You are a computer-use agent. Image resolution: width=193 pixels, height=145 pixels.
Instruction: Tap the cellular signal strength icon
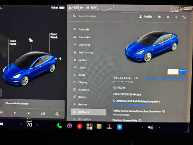(184, 17)
